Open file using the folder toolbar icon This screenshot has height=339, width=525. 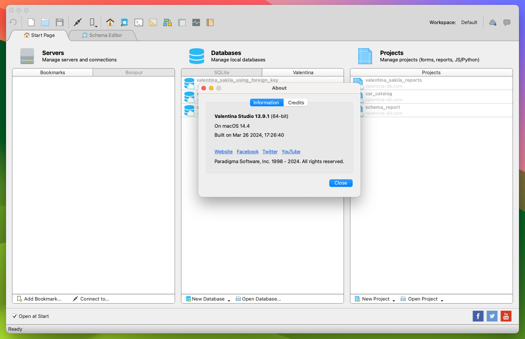click(45, 22)
